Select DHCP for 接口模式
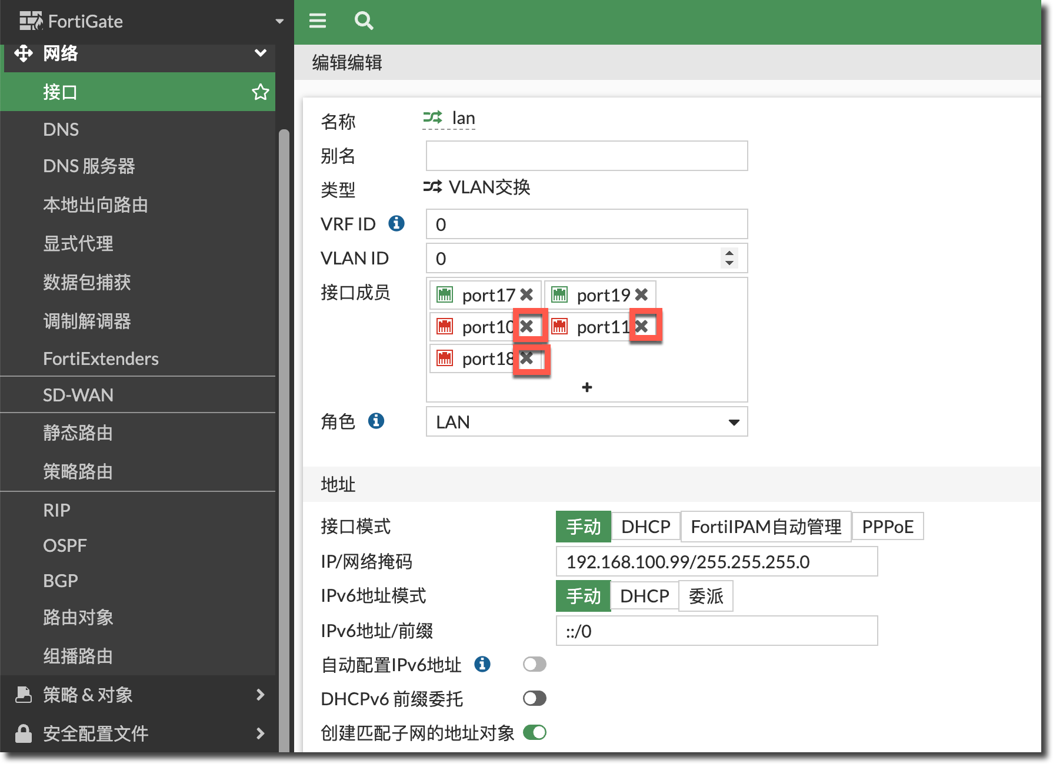This screenshot has height=764, width=1053. [645, 527]
